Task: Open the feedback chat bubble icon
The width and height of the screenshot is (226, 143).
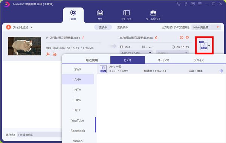Action: [x=192, y=4]
